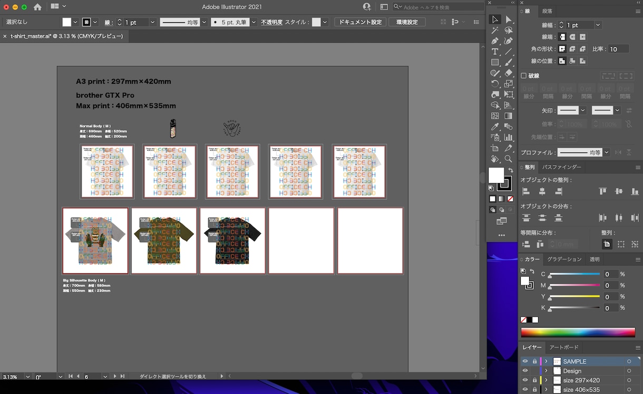Select the Selection (black arrow) tool
This screenshot has width=643, height=394.
click(x=495, y=20)
